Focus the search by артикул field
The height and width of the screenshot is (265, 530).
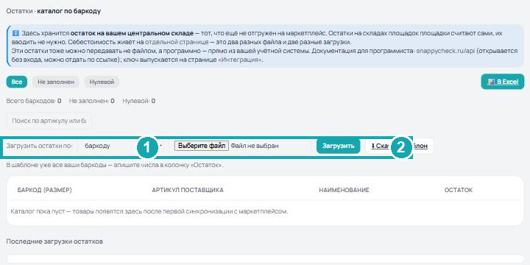pyautogui.click(x=49, y=121)
